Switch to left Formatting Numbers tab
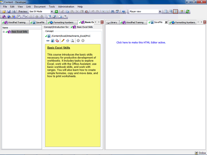The width and height of the screenshot is (207, 155). pos(62,22)
